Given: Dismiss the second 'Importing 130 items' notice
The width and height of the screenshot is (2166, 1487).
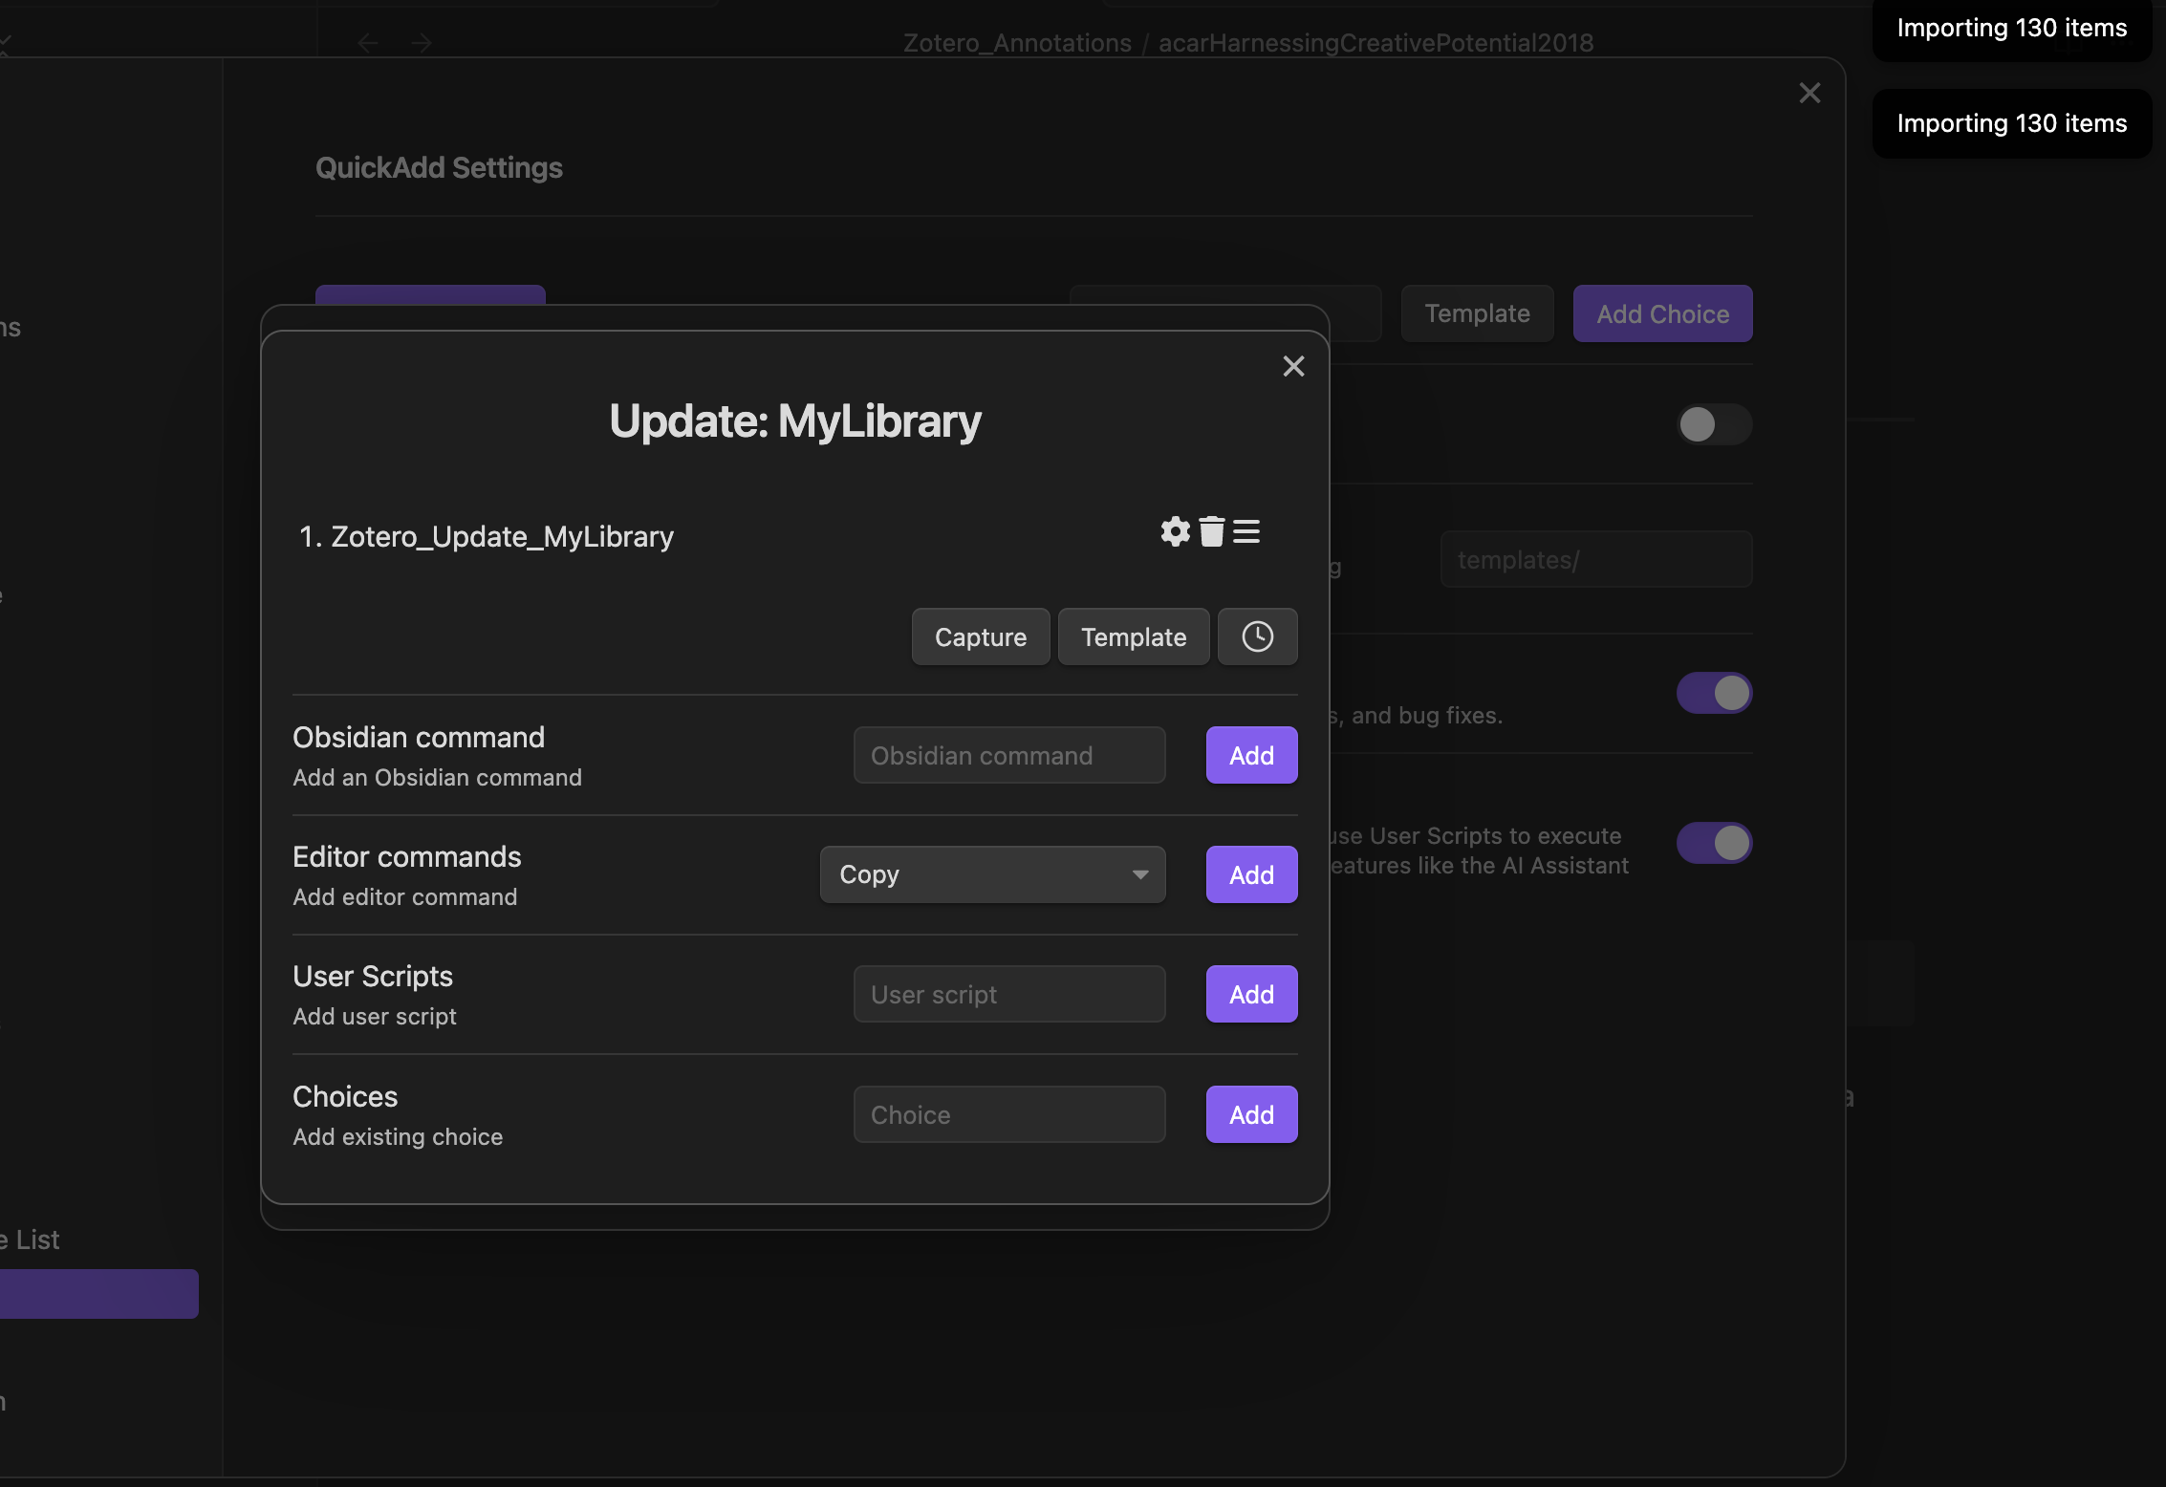Looking at the screenshot, I should click(x=2011, y=123).
